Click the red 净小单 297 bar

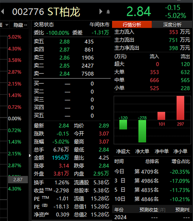[x=180, y=108]
